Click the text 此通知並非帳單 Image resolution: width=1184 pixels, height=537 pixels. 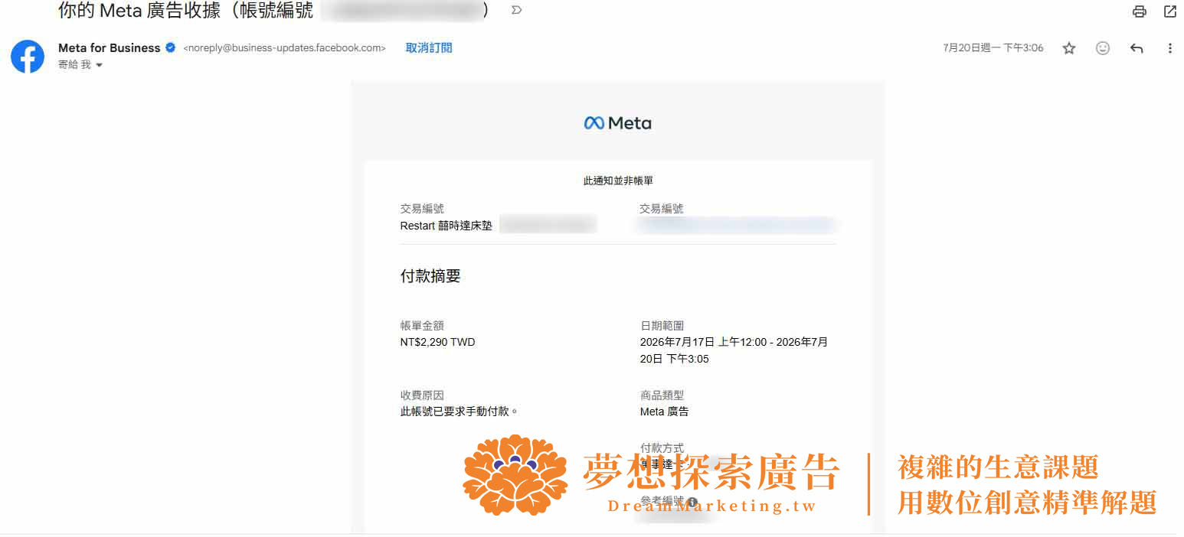pos(618,181)
